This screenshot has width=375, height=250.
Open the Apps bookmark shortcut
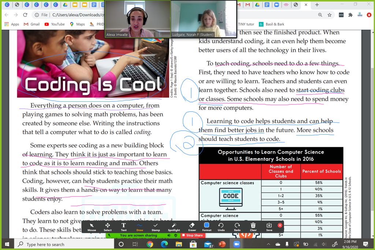point(12,24)
